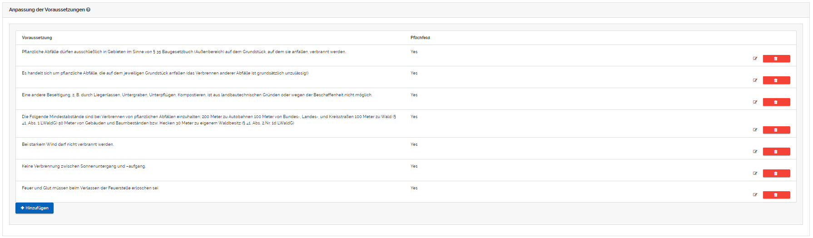Screen dimensions: 813x238
Task: Click the Pflichtfeld column header
Action: (x=420, y=38)
